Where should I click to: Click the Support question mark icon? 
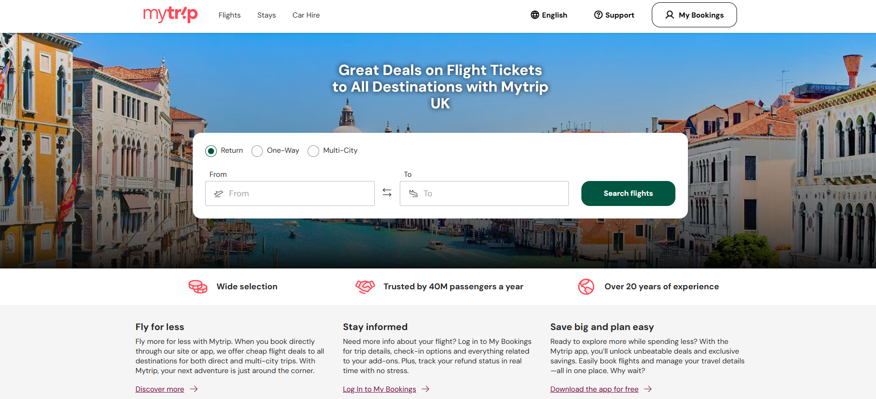pos(599,15)
